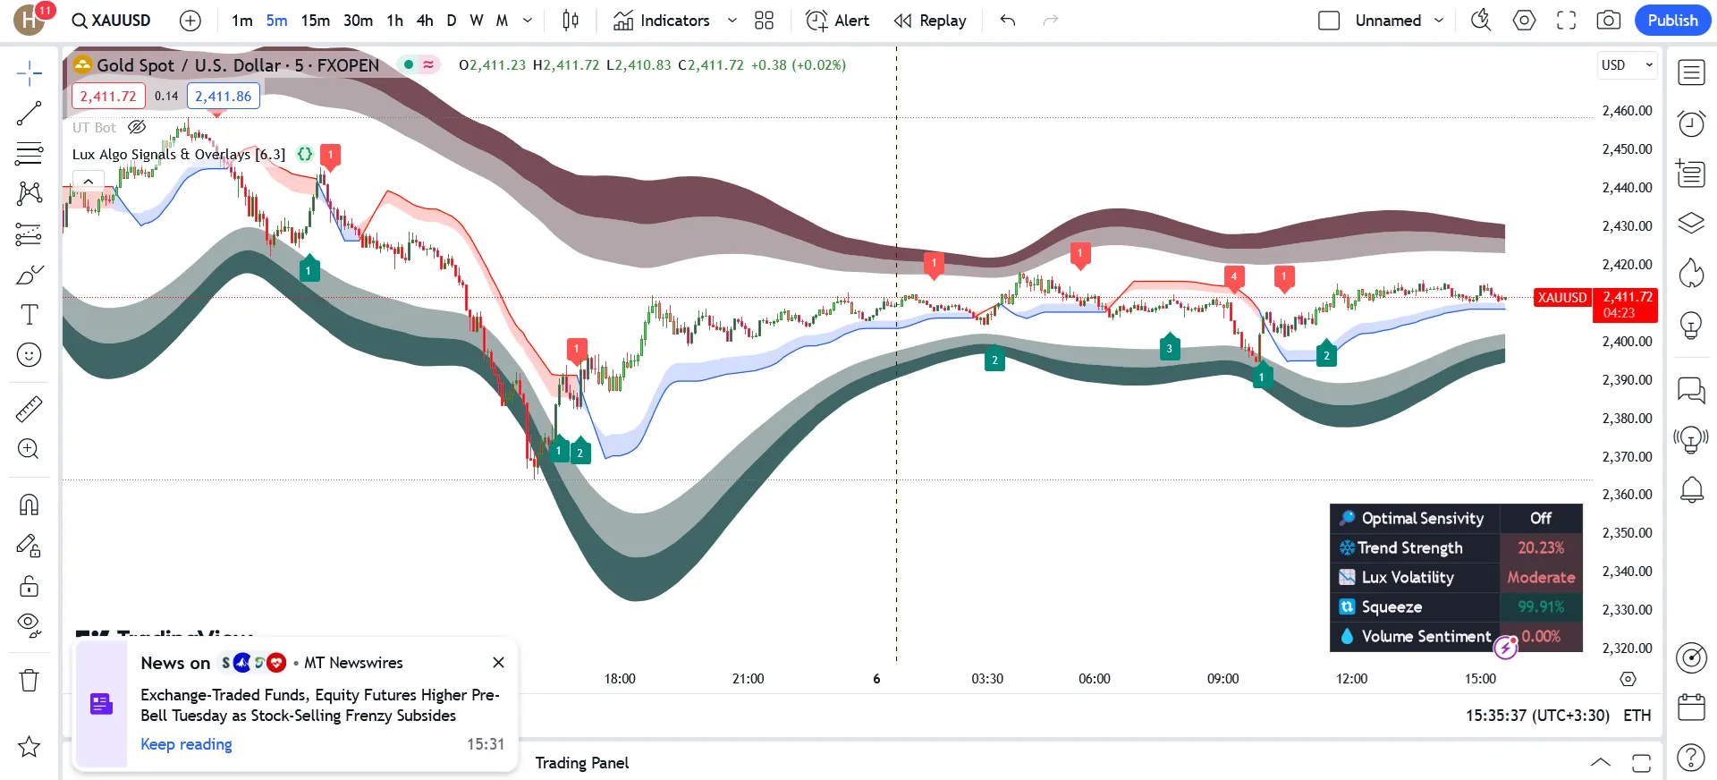Toggle the layout square checkbox near Unnamed
The image size is (1717, 780).
coord(1329,21)
